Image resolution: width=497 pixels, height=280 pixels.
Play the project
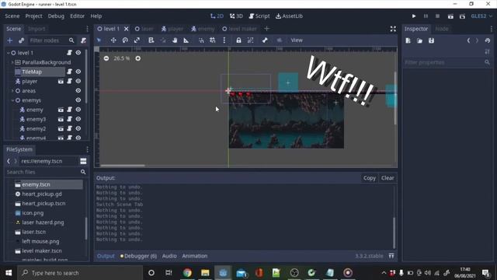click(x=414, y=16)
